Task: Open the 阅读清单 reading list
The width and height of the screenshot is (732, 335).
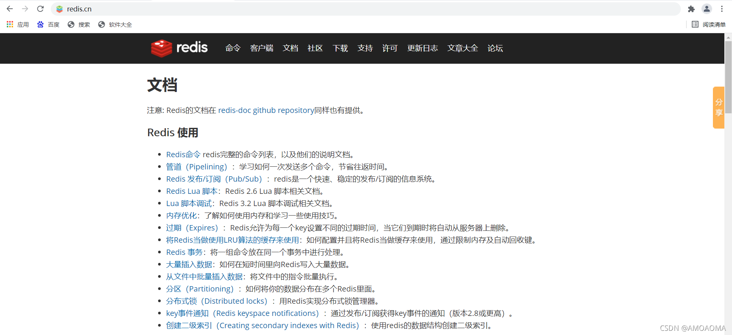Action: pyautogui.click(x=709, y=24)
